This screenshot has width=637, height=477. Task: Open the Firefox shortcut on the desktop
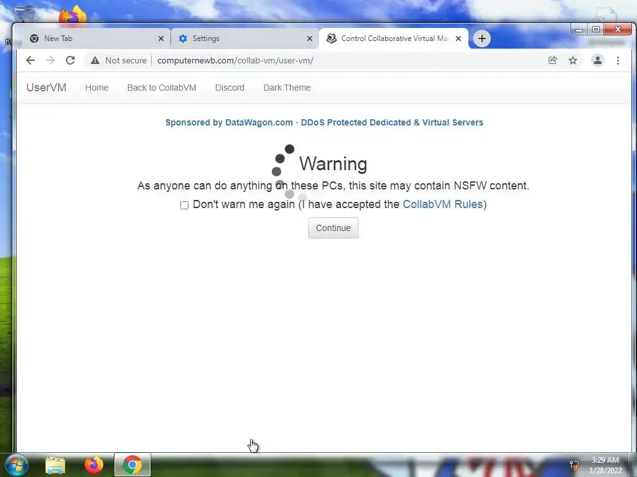(x=73, y=15)
